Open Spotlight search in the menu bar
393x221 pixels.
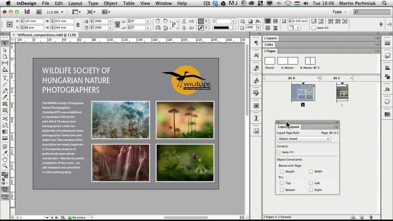[384, 3]
